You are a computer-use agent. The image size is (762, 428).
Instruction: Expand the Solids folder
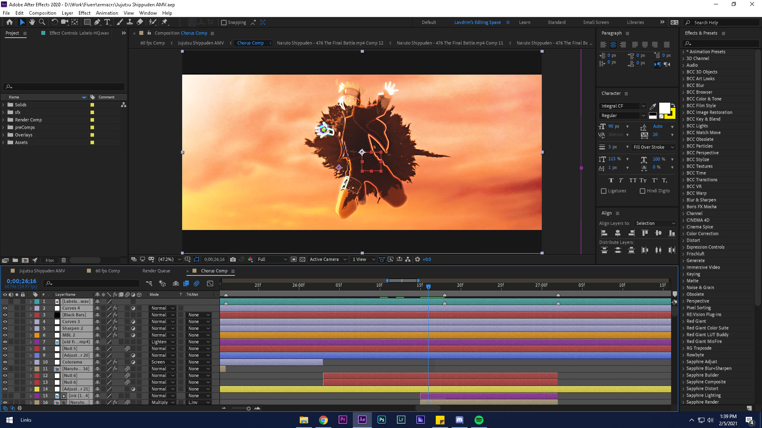[x=3, y=105]
